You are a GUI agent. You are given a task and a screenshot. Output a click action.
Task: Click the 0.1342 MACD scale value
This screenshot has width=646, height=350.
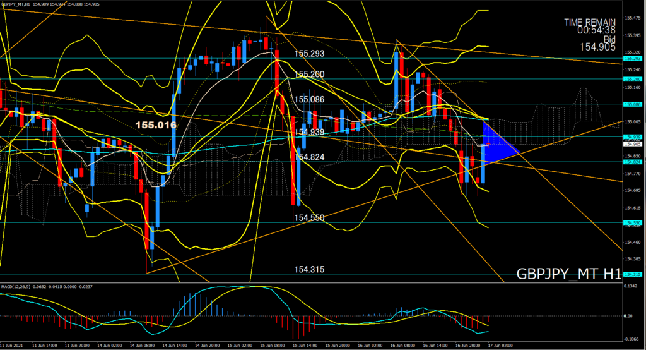(x=630, y=286)
